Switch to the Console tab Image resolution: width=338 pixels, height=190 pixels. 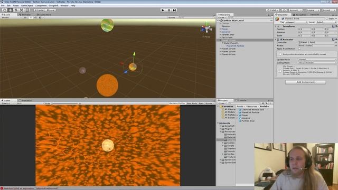coord(241,100)
